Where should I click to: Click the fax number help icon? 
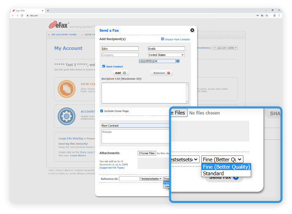click(x=178, y=61)
